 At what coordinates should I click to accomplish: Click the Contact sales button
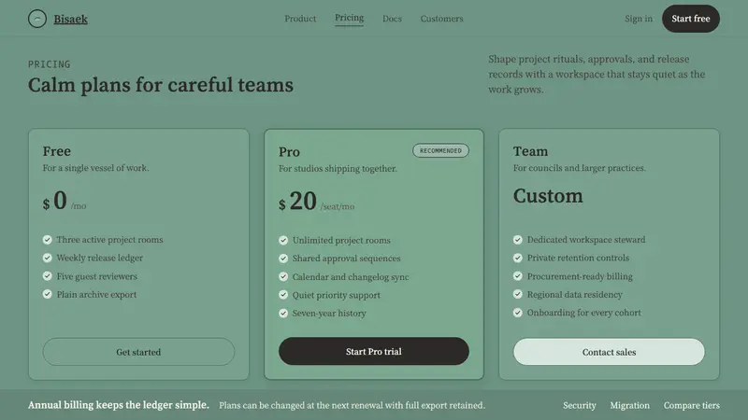point(609,352)
